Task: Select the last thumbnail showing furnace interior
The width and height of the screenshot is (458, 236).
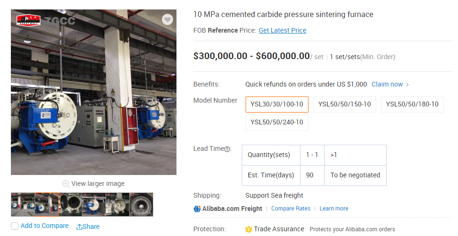Action: [x=141, y=204]
